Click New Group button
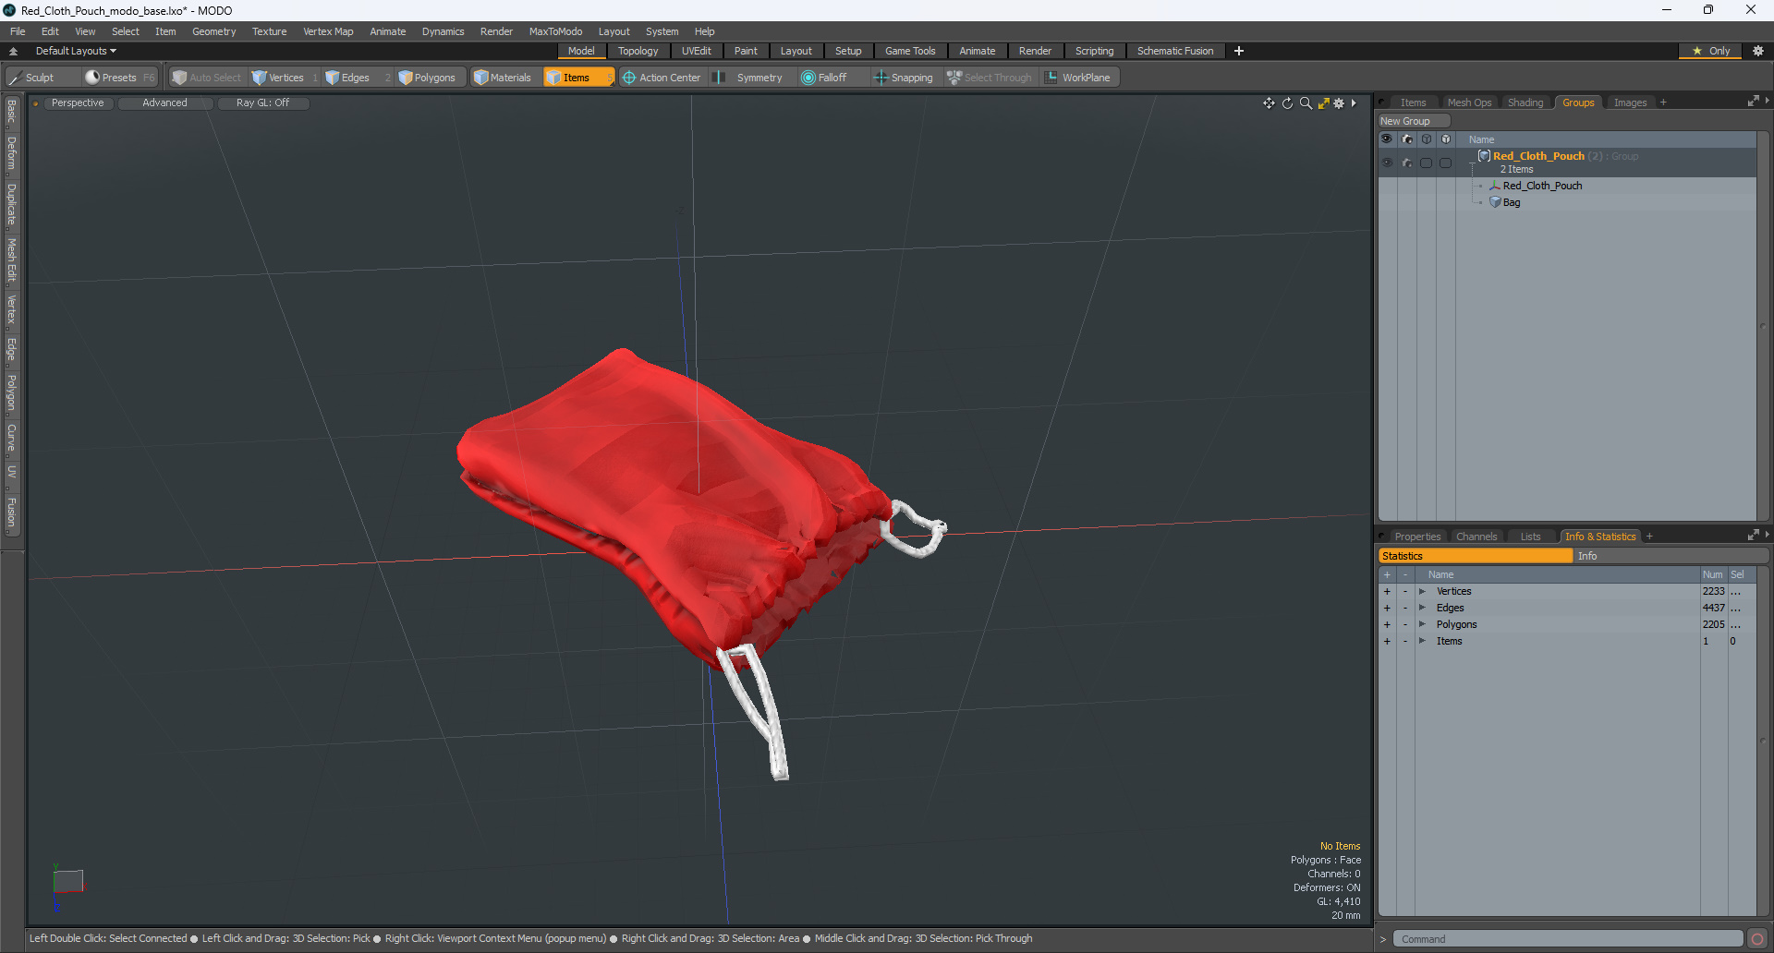The image size is (1774, 953). (x=1414, y=121)
